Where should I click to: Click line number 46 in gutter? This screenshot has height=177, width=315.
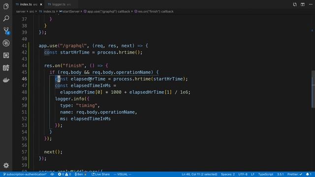[24, 79]
